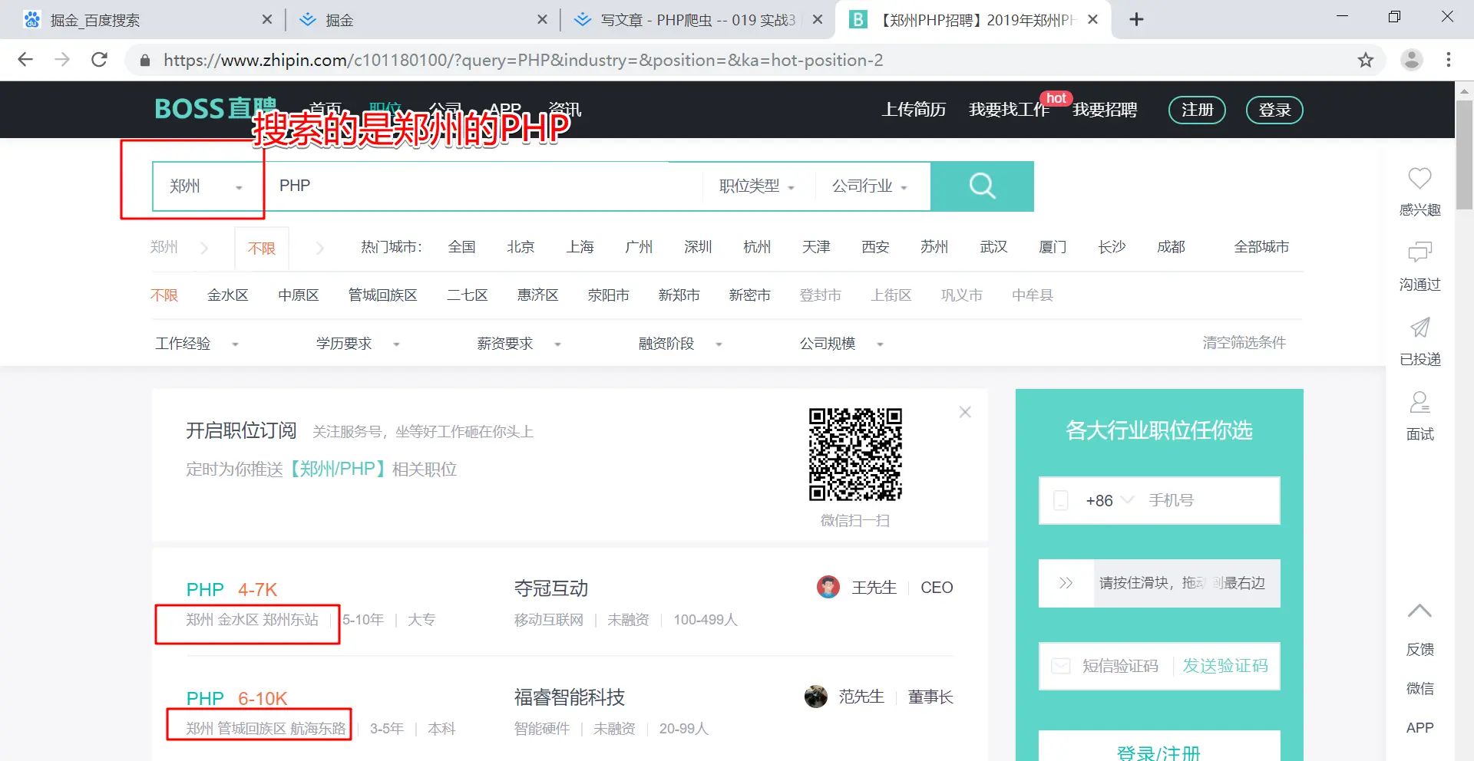The height and width of the screenshot is (761, 1474).
Task: Bookmark this page with the star icon
Action: 1365,60
